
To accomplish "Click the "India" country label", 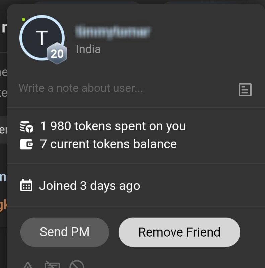I will (88, 49).
